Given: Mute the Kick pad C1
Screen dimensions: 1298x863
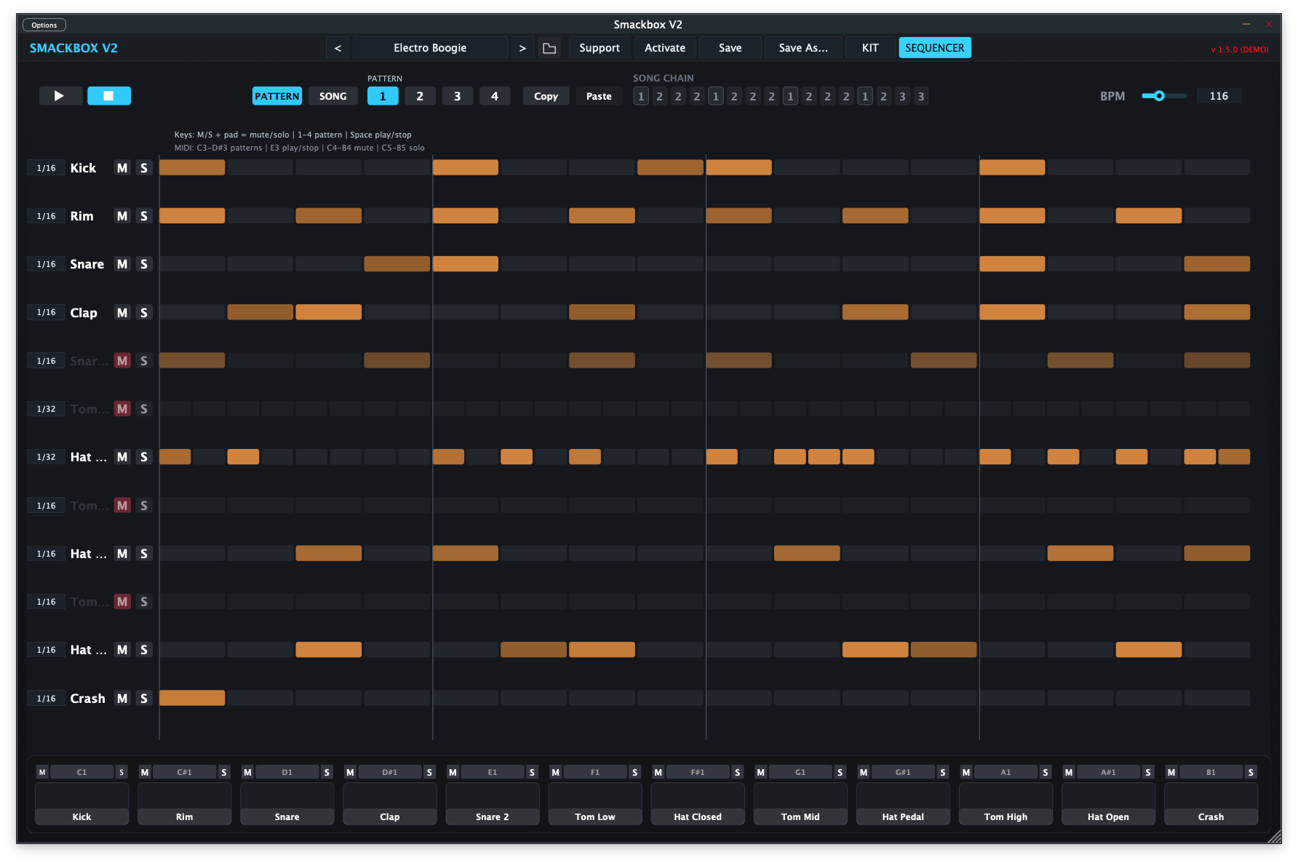Looking at the screenshot, I should coord(42,772).
